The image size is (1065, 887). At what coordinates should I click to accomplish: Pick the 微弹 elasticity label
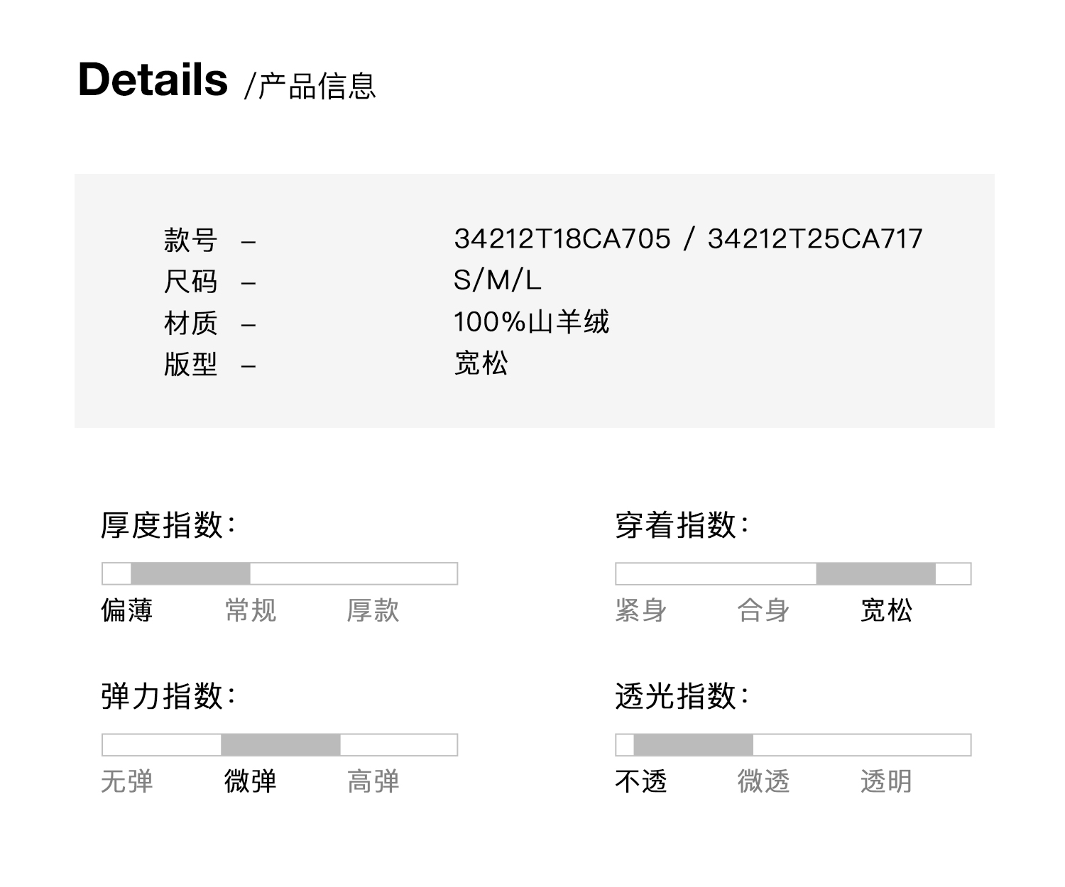pos(250,781)
